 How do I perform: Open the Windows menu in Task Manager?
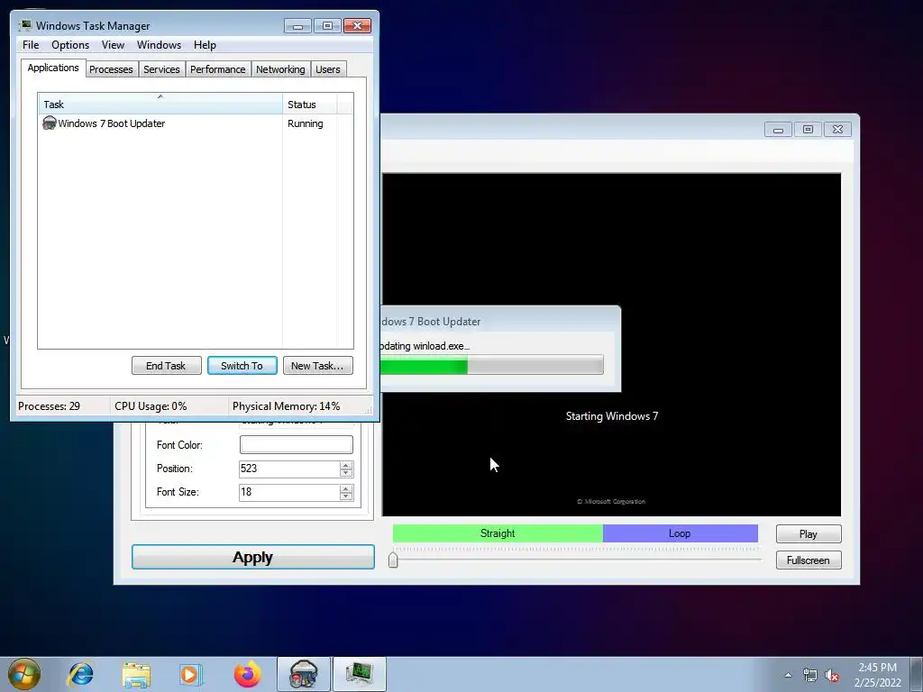(159, 45)
